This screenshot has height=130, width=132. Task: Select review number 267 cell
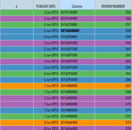point(113,86)
